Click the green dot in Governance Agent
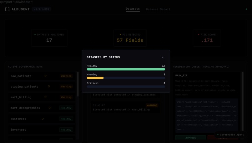Screen dimensions: 252x143 pyautogui.click(x=218, y=135)
